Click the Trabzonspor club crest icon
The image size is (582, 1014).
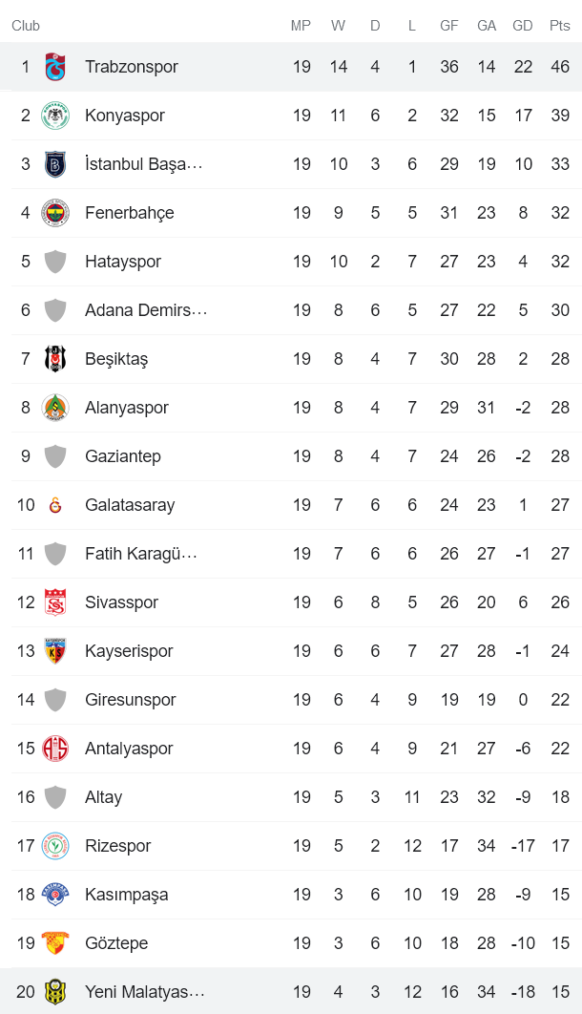[x=54, y=67]
